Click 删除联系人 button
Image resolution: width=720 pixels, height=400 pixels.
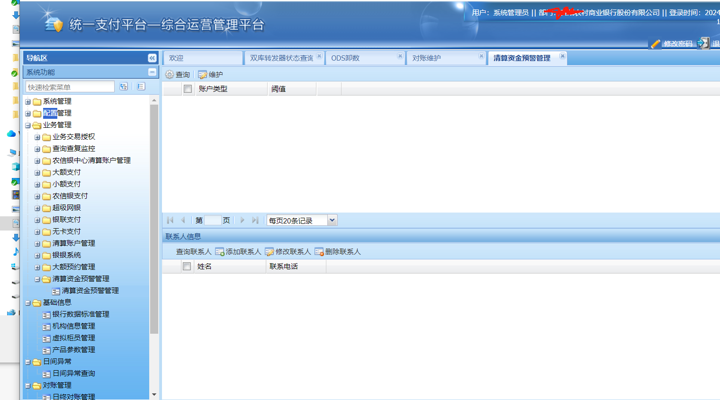tap(338, 251)
